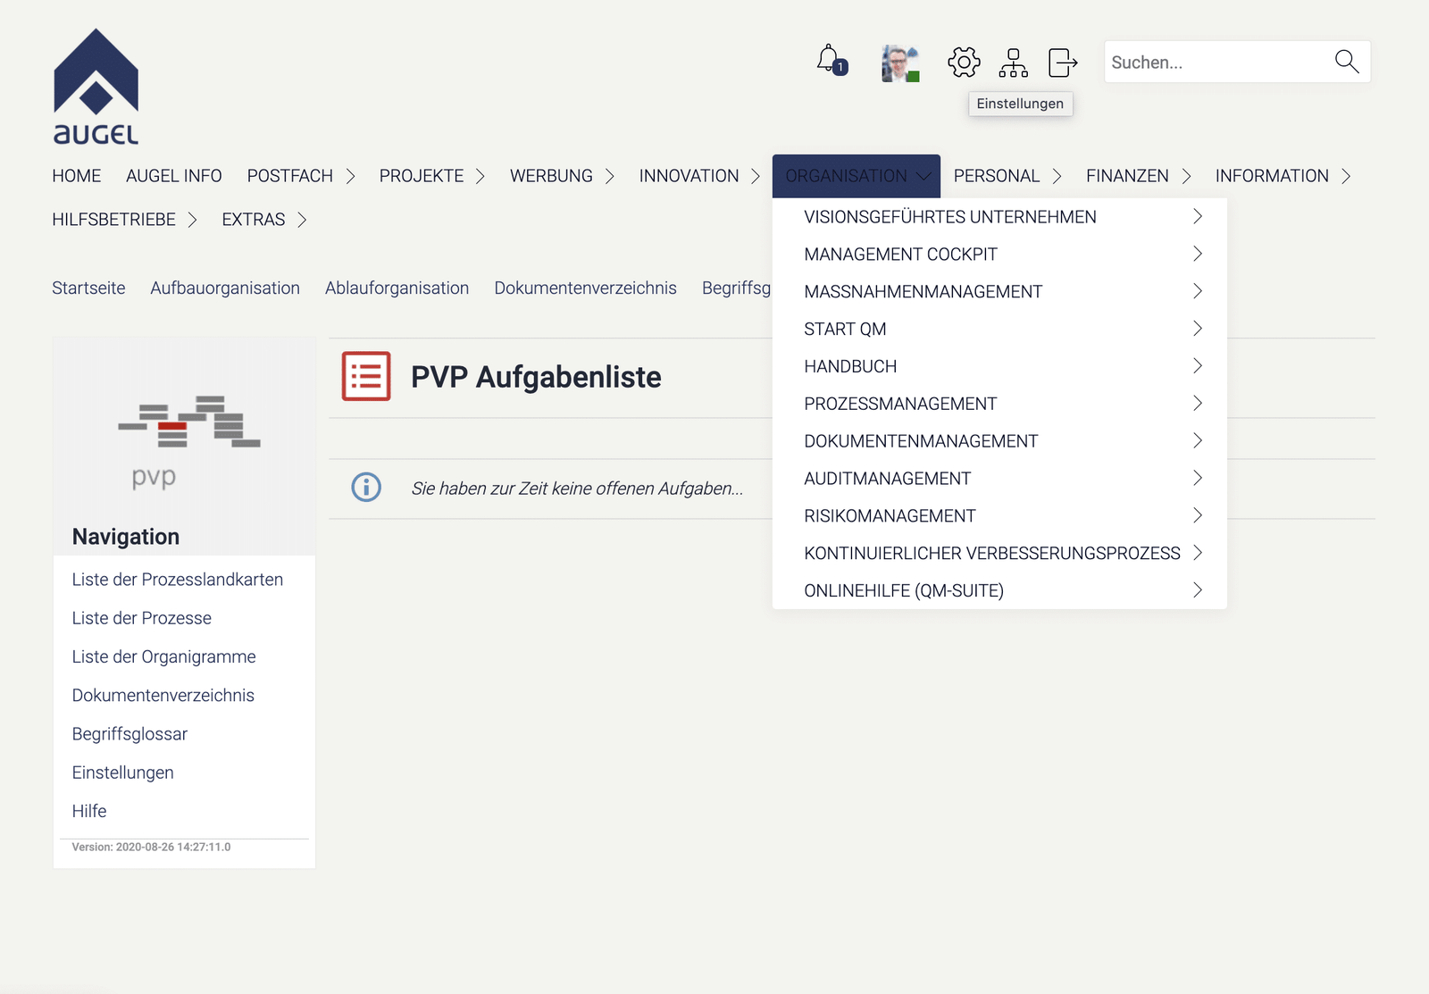The height and width of the screenshot is (994, 1429).
Task: Expand the Auditmanagement submenu chevron
Action: click(x=1198, y=479)
